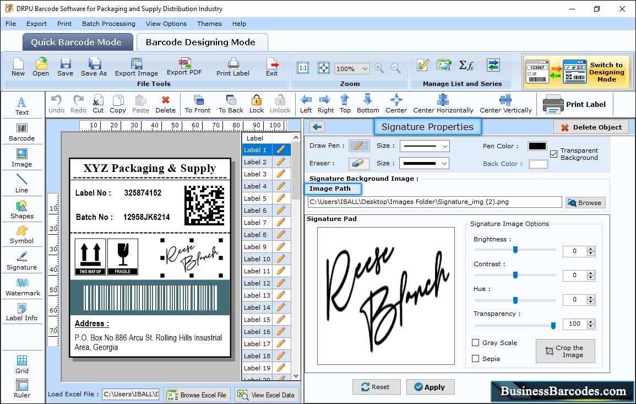This screenshot has width=636, height=404.
Task: Select the Barcode tool
Action: (x=22, y=132)
